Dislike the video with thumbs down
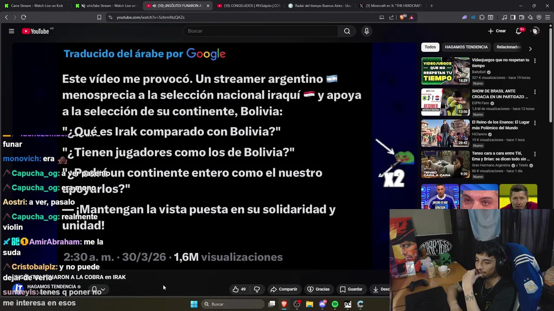The height and width of the screenshot is (311, 554). pyautogui.click(x=257, y=289)
